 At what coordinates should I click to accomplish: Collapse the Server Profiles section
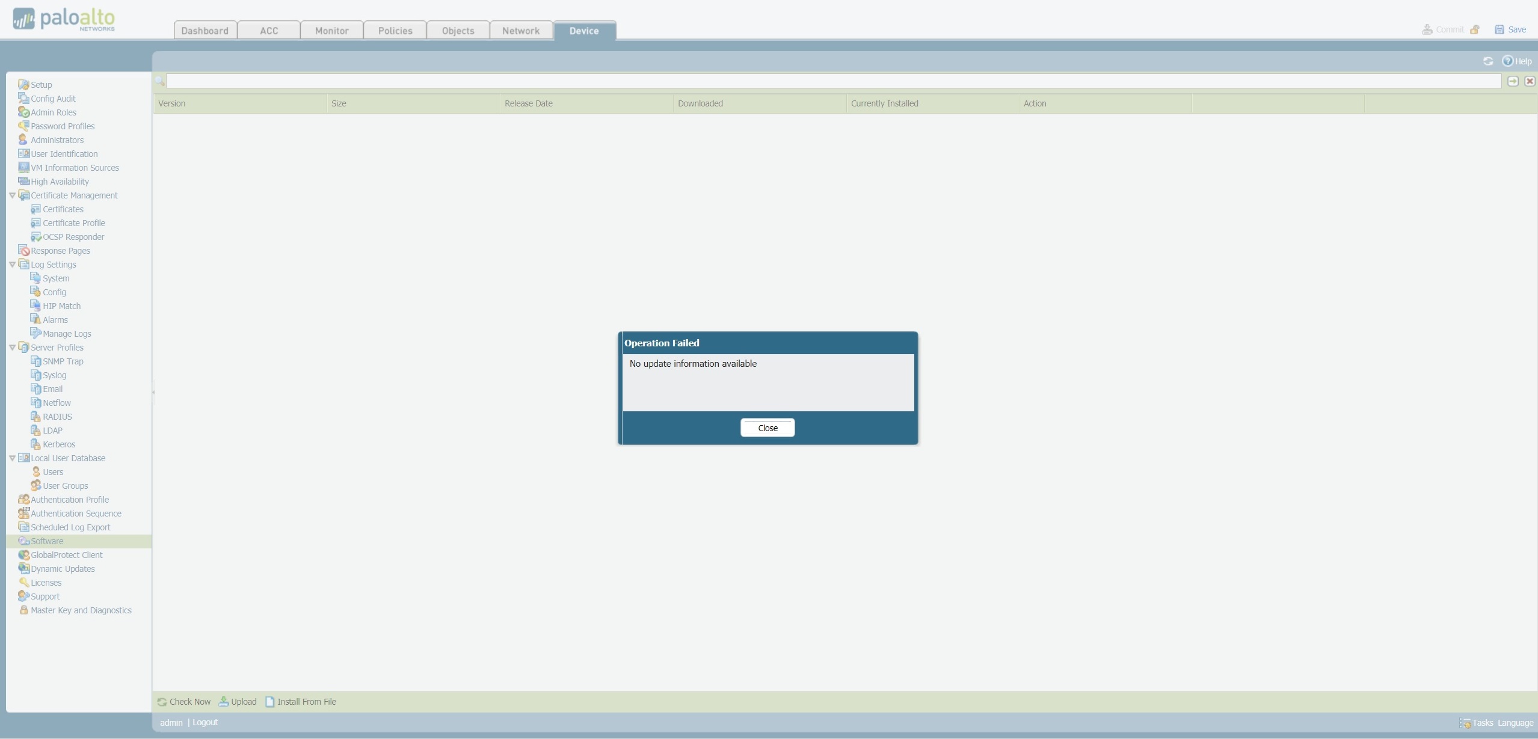12,347
